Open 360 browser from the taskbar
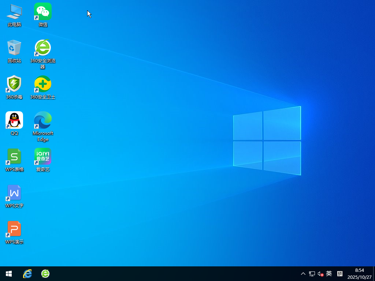Screen dimensions: 375x281 click(x=45, y=274)
